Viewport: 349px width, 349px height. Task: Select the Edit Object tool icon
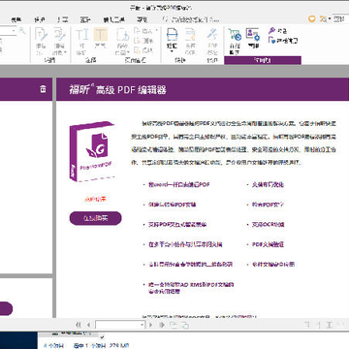[x=59, y=35]
